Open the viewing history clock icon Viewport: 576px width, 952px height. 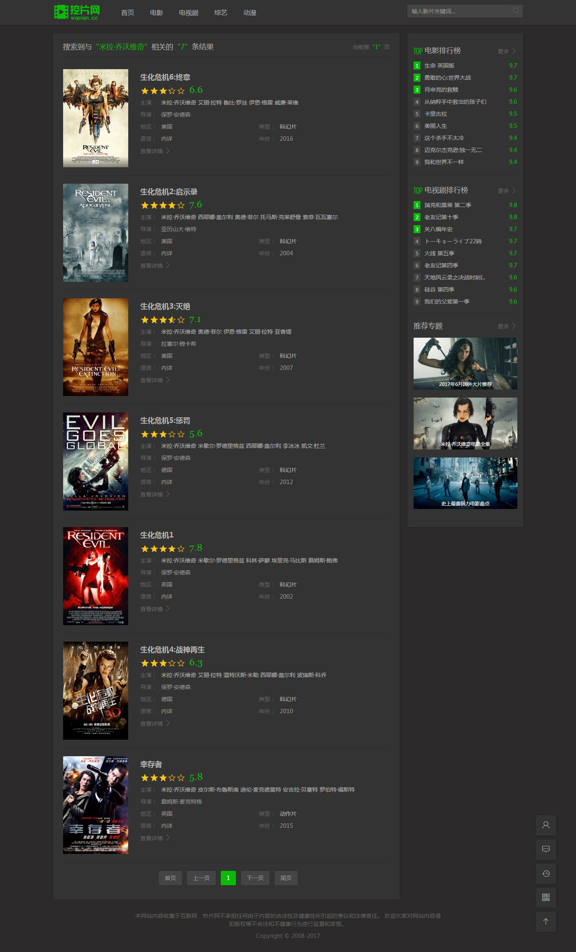click(x=546, y=874)
